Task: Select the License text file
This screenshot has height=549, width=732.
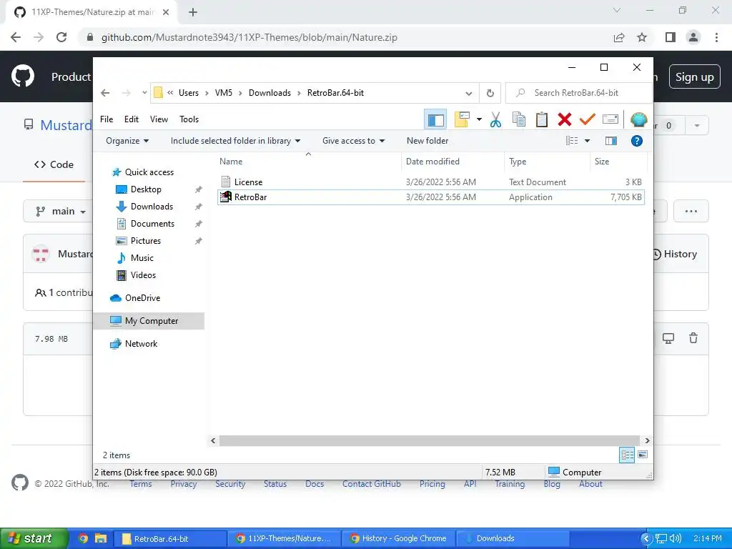Action: click(x=431, y=182)
